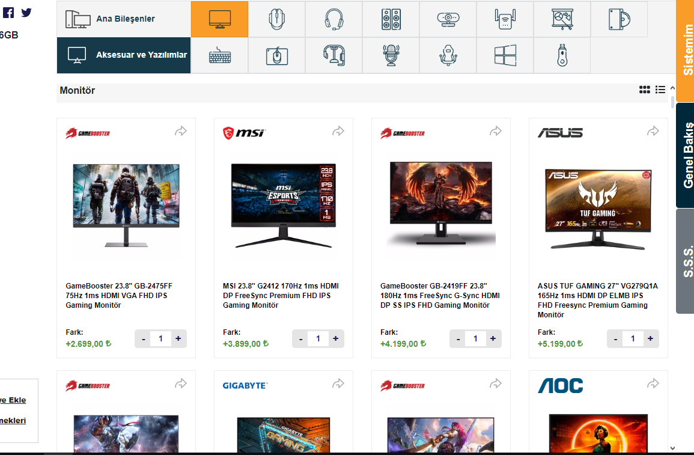
Task: Decrease quantity of GameBooster GB-2419FF
Action: pyautogui.click(x=458, y=338)
